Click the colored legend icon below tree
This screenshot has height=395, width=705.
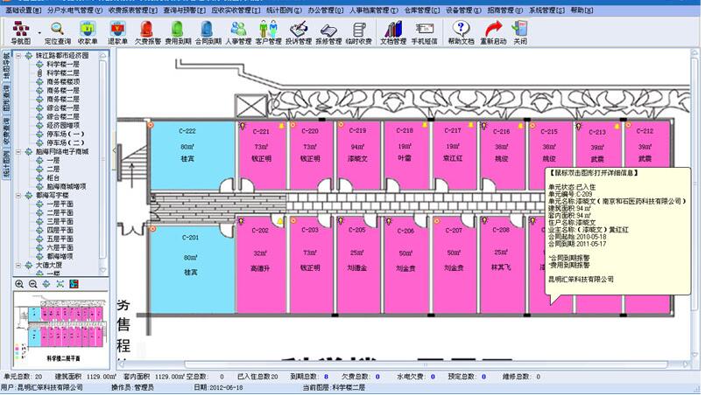click(74, 284)
